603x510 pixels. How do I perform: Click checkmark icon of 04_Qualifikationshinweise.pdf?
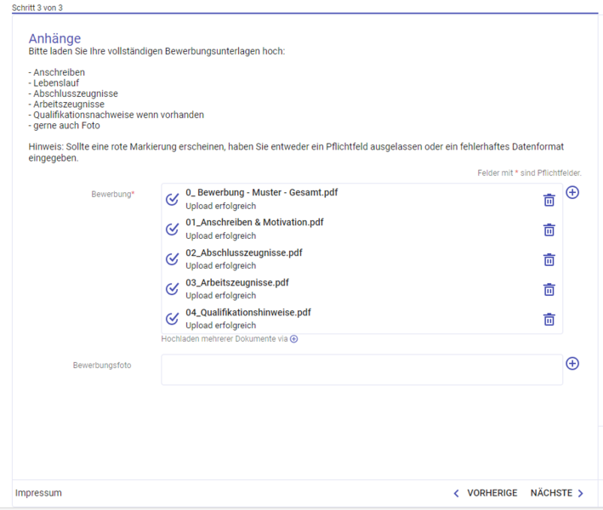(173, 319)
